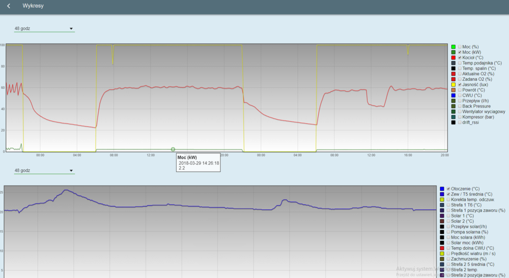Screen dimensions: 509x278
Task: Click the back arrow next to Wykresy
Action: 9,6
